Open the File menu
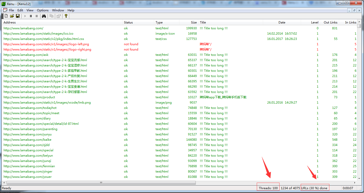The image size is (364, 193). 12,10
